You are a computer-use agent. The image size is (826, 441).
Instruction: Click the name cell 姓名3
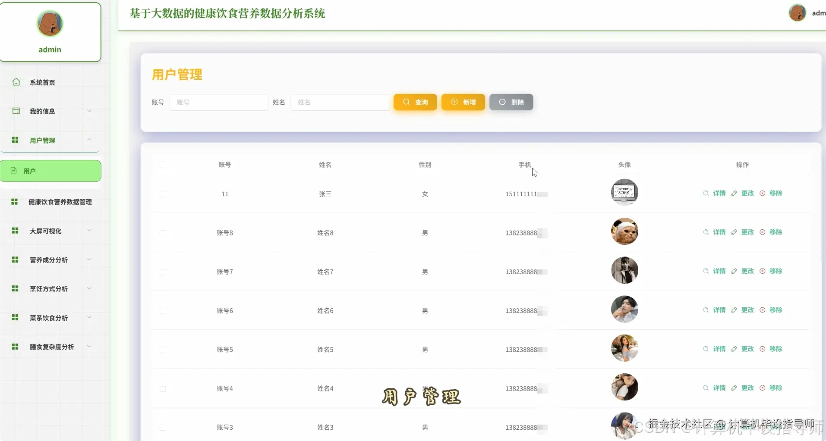tap(325, 428)
